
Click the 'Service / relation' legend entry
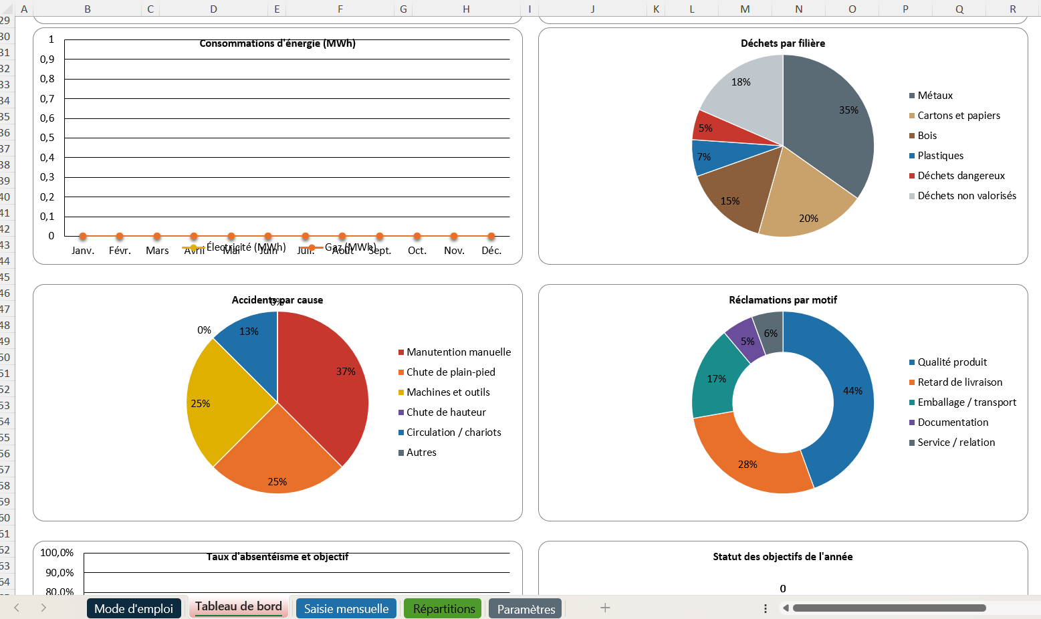[956, 443]
